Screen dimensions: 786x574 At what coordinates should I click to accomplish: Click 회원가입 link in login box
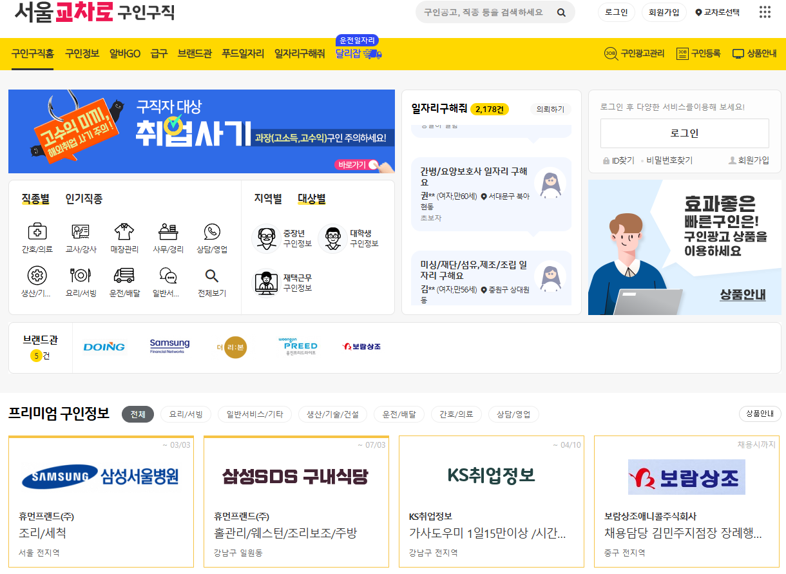tap(749, 160)
